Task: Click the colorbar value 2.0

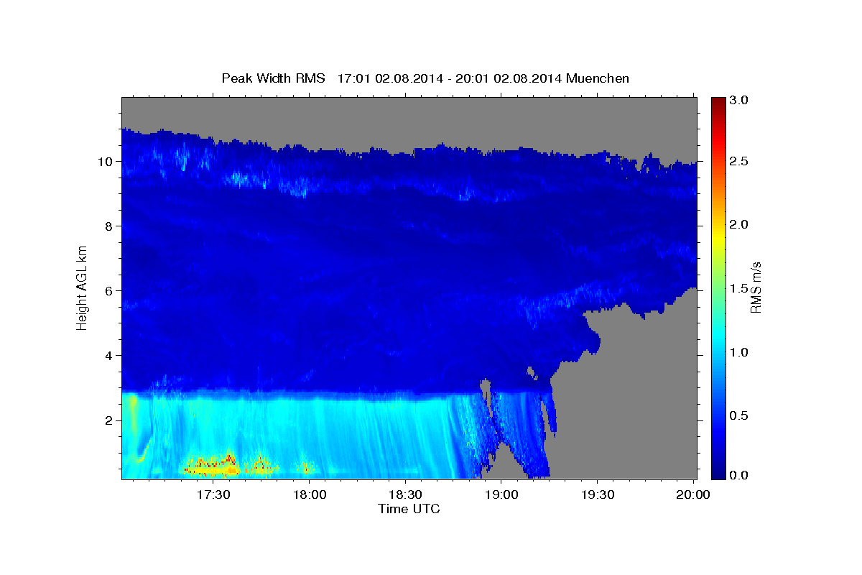Action: point(739,224)
